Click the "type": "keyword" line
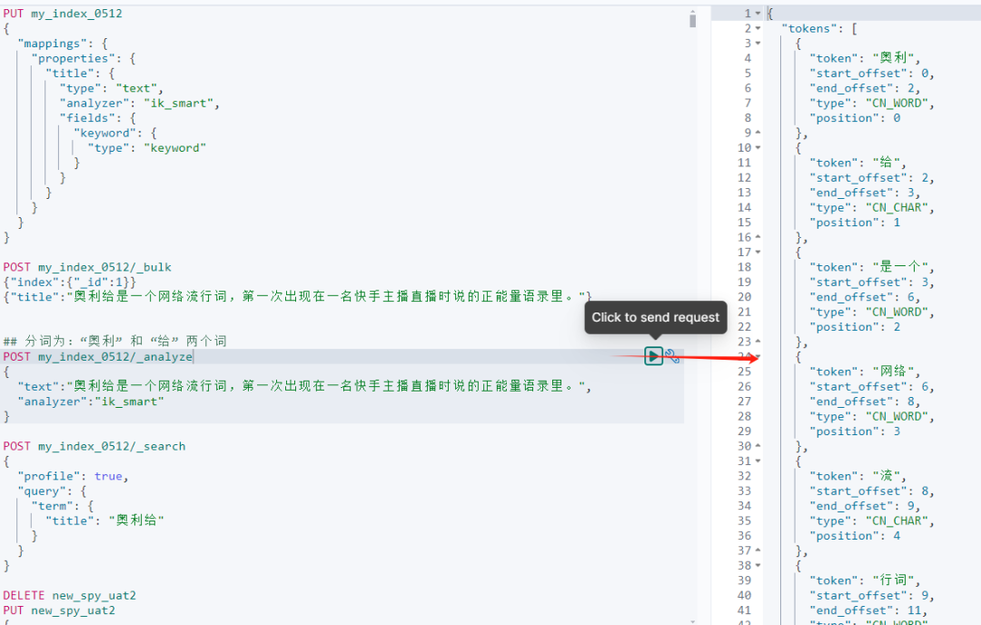This screenshot has height=625, width=981. tap(147, 148)
